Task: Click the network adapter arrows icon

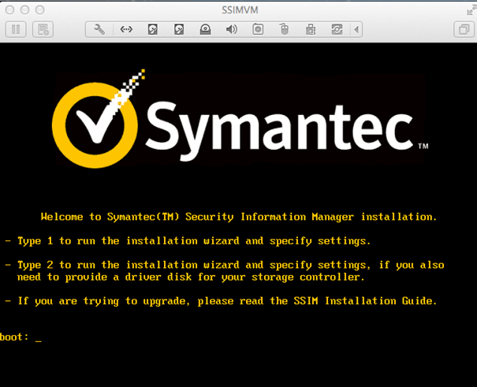Action: [x=126, y=29]
